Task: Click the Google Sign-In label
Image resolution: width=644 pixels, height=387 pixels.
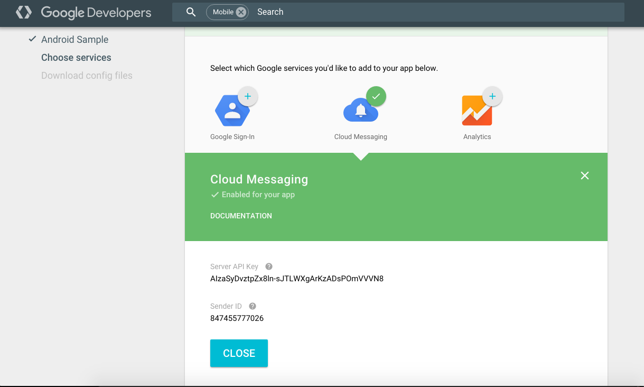Action: (x=232, y=137)
